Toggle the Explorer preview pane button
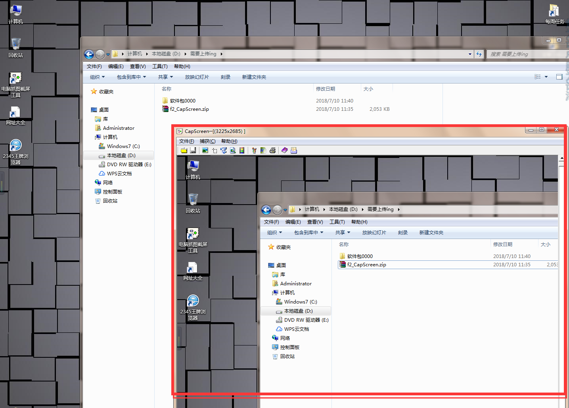569x408 pixels. tap(559, 77)
